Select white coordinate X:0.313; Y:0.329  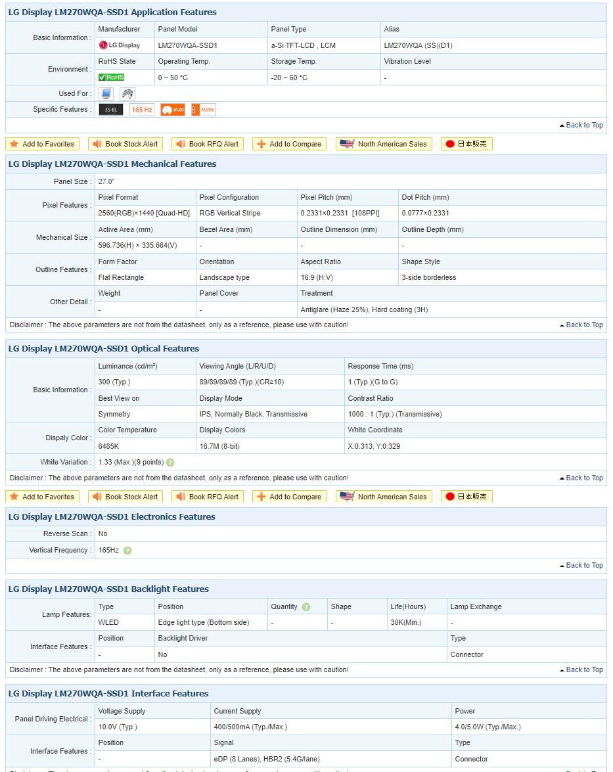coord(375,447)
